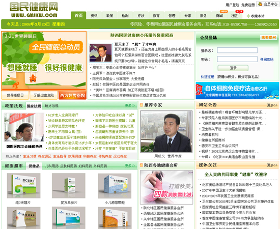280x229 pixels.
Task: Select the 地方法规 tab
Action: (x=51, y=106)
